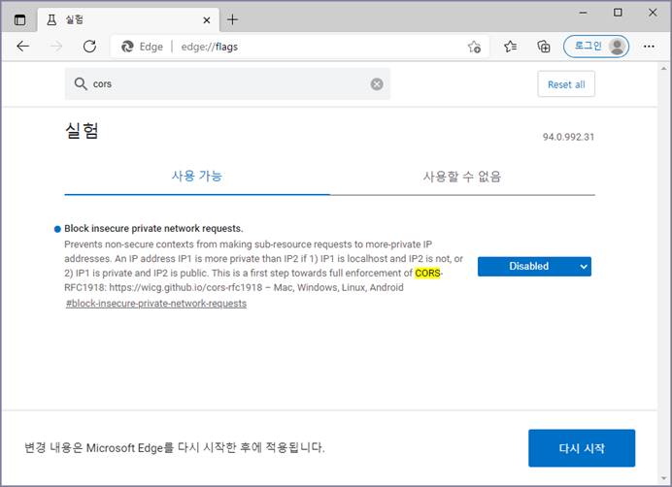Image resolution: width=672 pixels, height=487 pixels.
Task: Open the Collections icon
Action: 544,47
